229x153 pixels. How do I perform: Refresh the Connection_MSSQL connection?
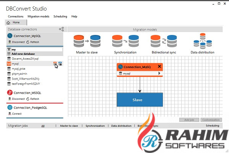[x=33, y=99]
